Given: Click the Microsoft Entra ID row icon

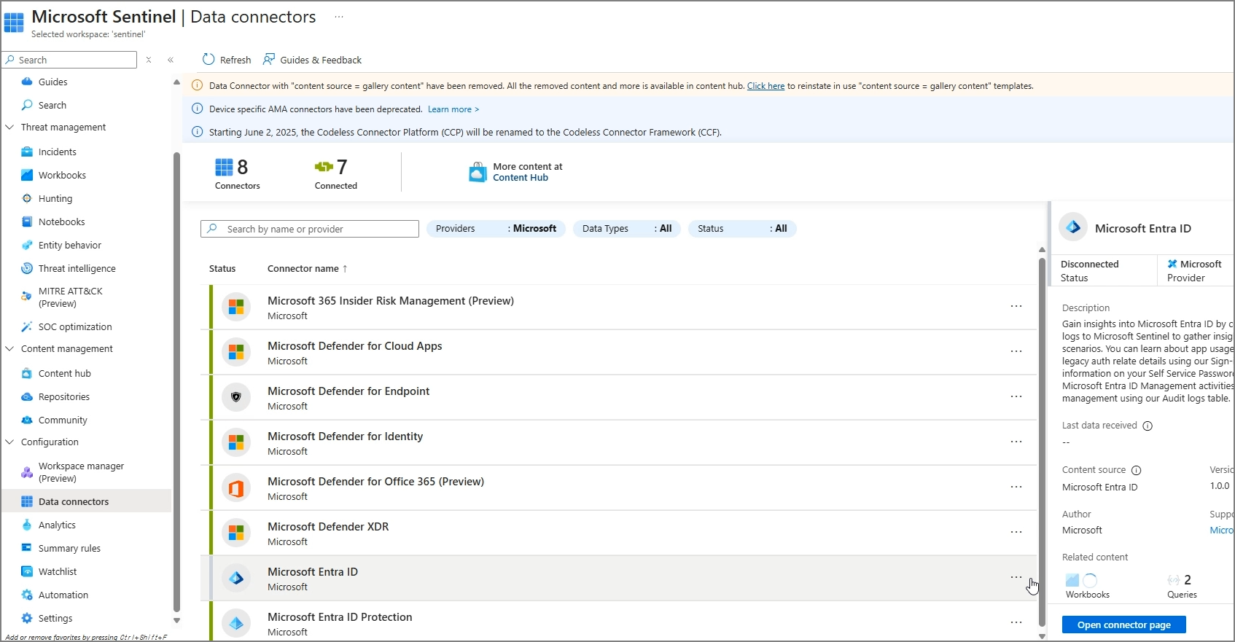Looking at the screenshot, I should click(236, 578).
